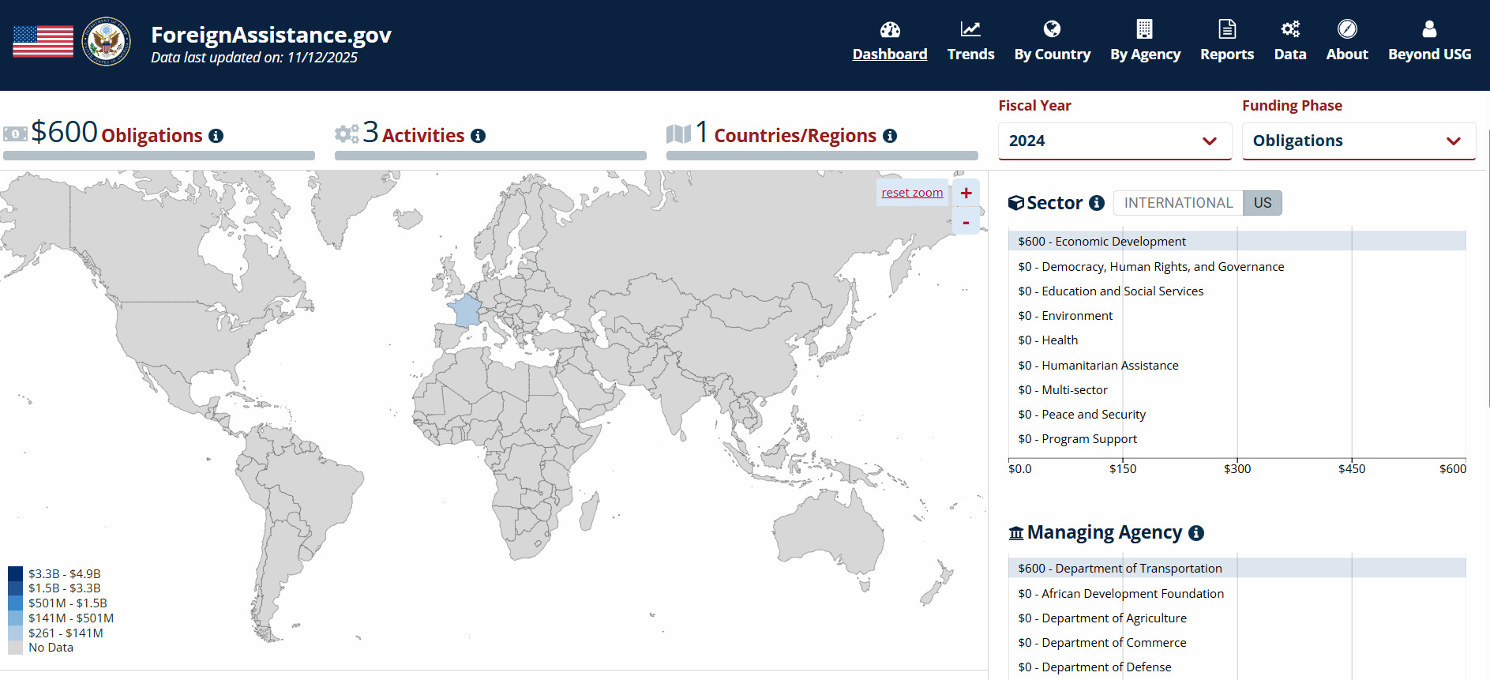Click highlighted France on the map

[x=466, y=310]
